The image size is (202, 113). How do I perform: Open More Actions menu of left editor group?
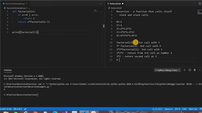click(101, 4)
